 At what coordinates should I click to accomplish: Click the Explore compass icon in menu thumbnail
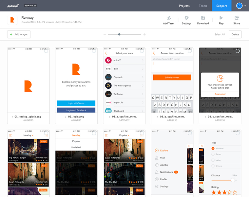click(157, 150)
